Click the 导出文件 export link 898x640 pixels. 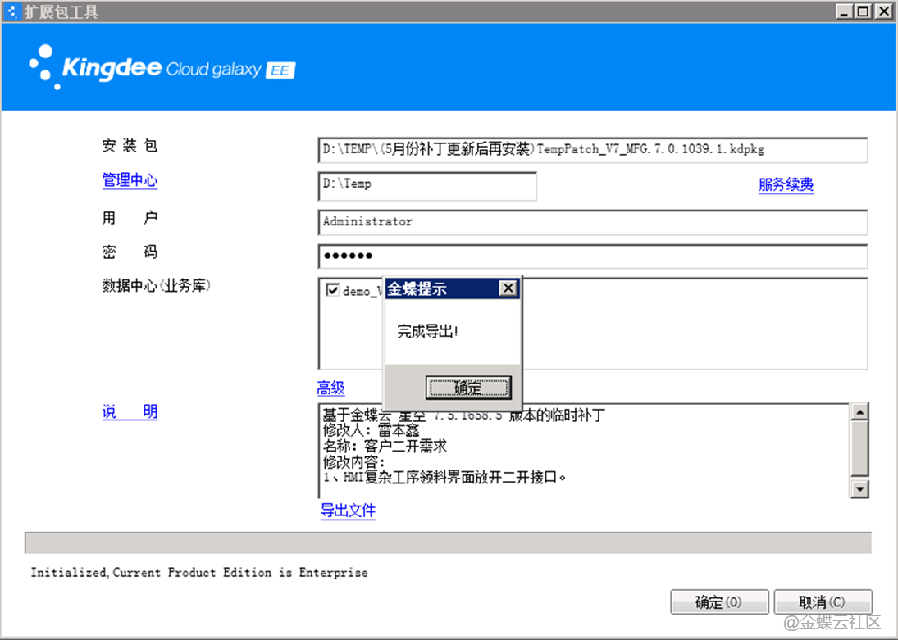click(x=349, y=510)
